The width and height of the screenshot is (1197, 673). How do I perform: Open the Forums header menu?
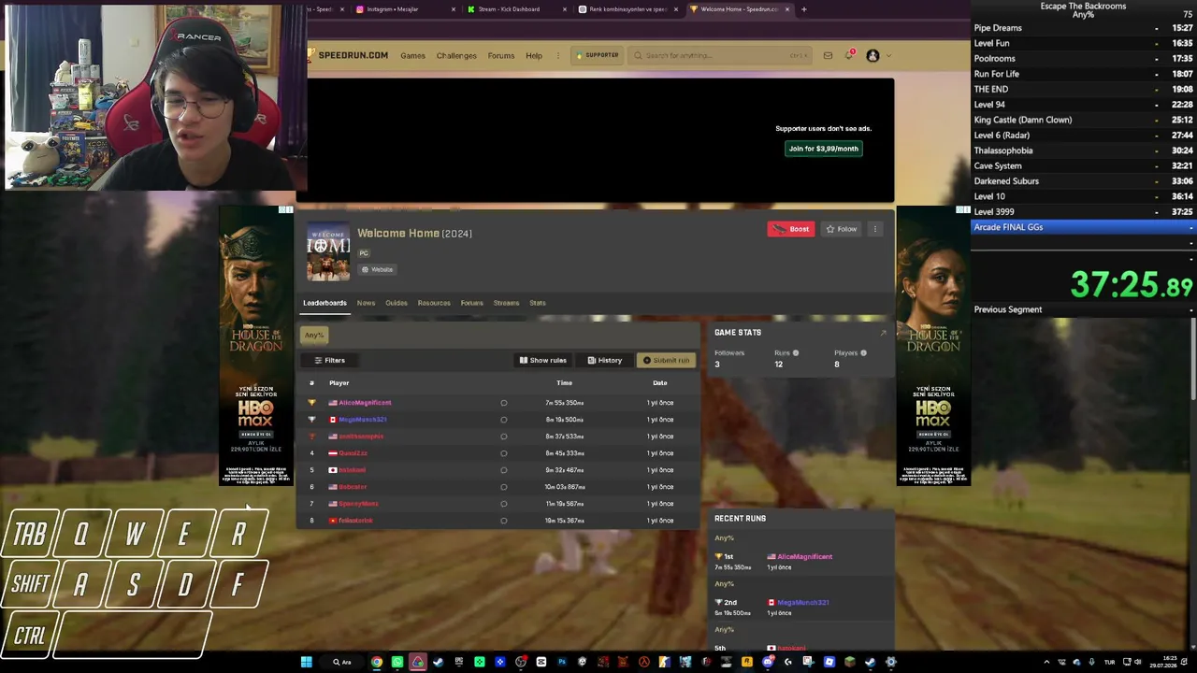pyautogui.click(x=501, y=56)
